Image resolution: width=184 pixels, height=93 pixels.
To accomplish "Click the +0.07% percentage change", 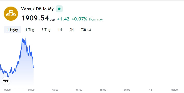I will click(79, 19).
